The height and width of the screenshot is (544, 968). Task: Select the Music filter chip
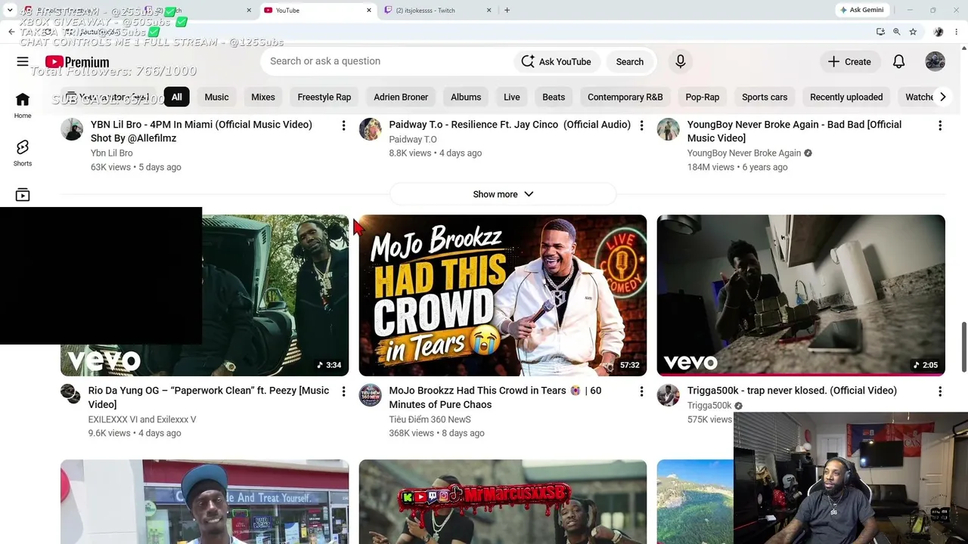(x=216, y=97)
